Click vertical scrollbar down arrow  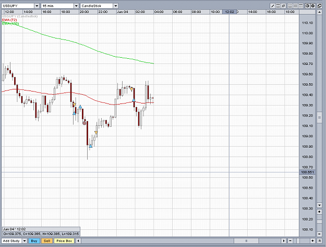pos(320,205)
